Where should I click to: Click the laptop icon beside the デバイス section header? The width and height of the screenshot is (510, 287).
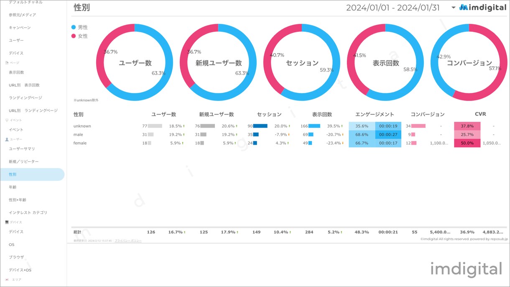tap(7, 222)
